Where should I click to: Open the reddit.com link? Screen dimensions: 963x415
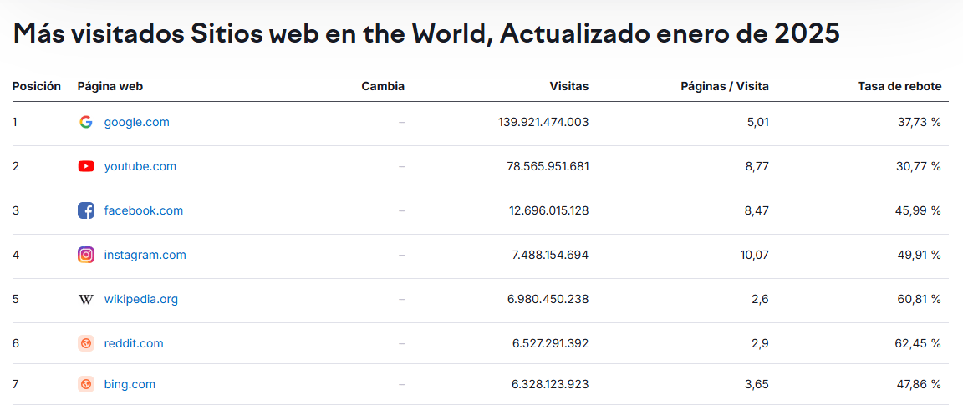134,343
